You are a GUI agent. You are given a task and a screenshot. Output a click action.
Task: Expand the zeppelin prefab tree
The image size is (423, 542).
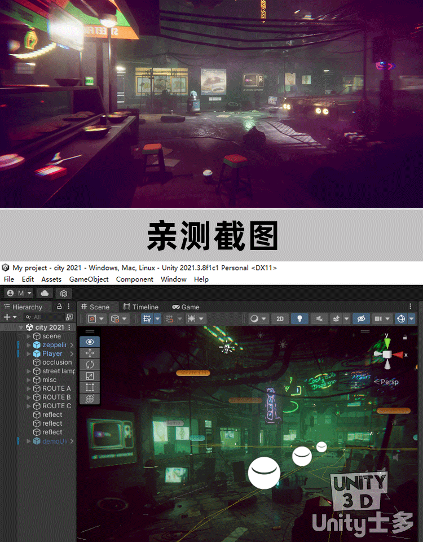point(29,345)
